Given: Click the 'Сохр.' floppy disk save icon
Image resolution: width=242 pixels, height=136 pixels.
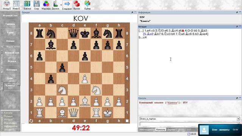Looking at the screenshot, I should pos(37,5).
